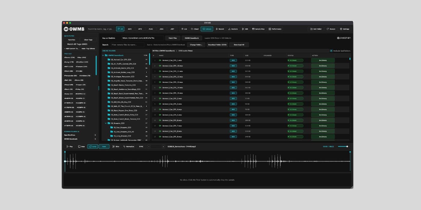Filter by .AIFF format

(172, 29)
